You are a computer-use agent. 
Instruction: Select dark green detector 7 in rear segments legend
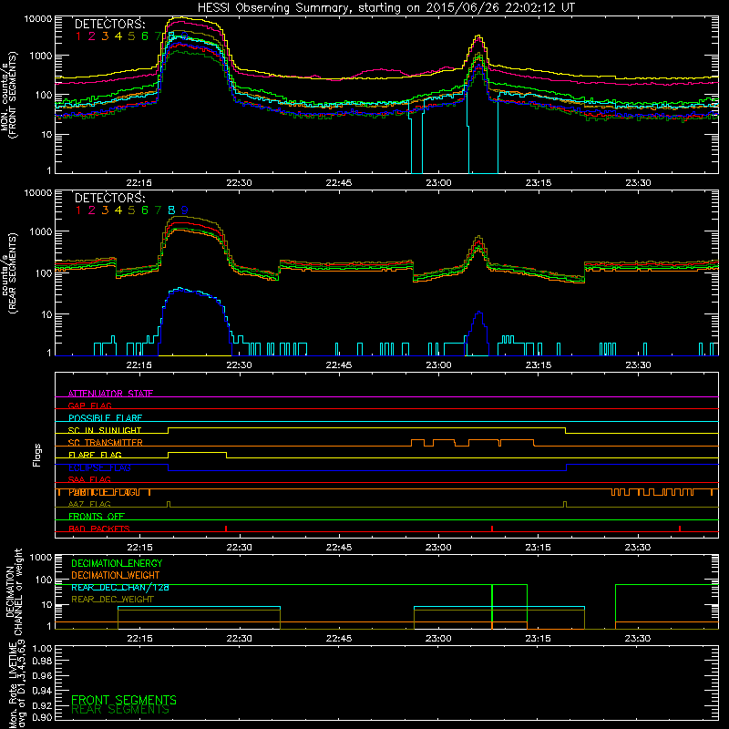pos(158,210)
